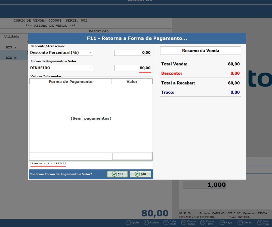Click the Total a Receber value 80,00
This screenshot has width=272, height=227.
click(x=234, y=83)
